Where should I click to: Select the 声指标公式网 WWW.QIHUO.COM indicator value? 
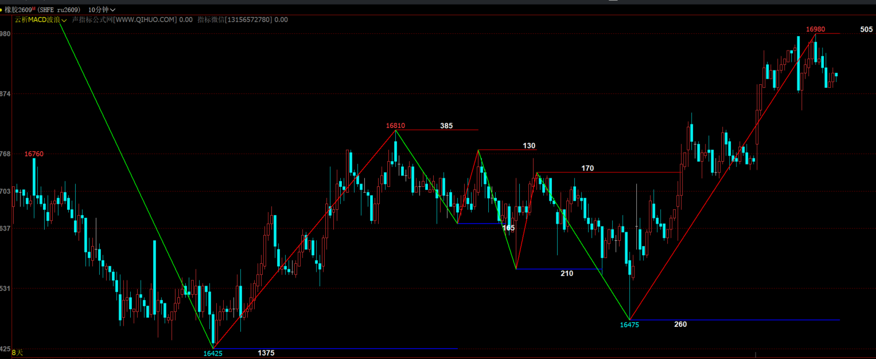132,19
